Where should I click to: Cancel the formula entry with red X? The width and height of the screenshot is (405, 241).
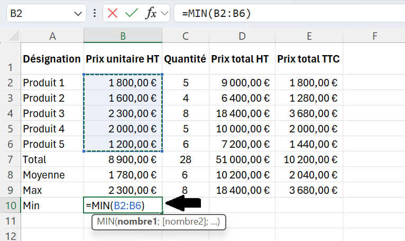tap(113, 13)
